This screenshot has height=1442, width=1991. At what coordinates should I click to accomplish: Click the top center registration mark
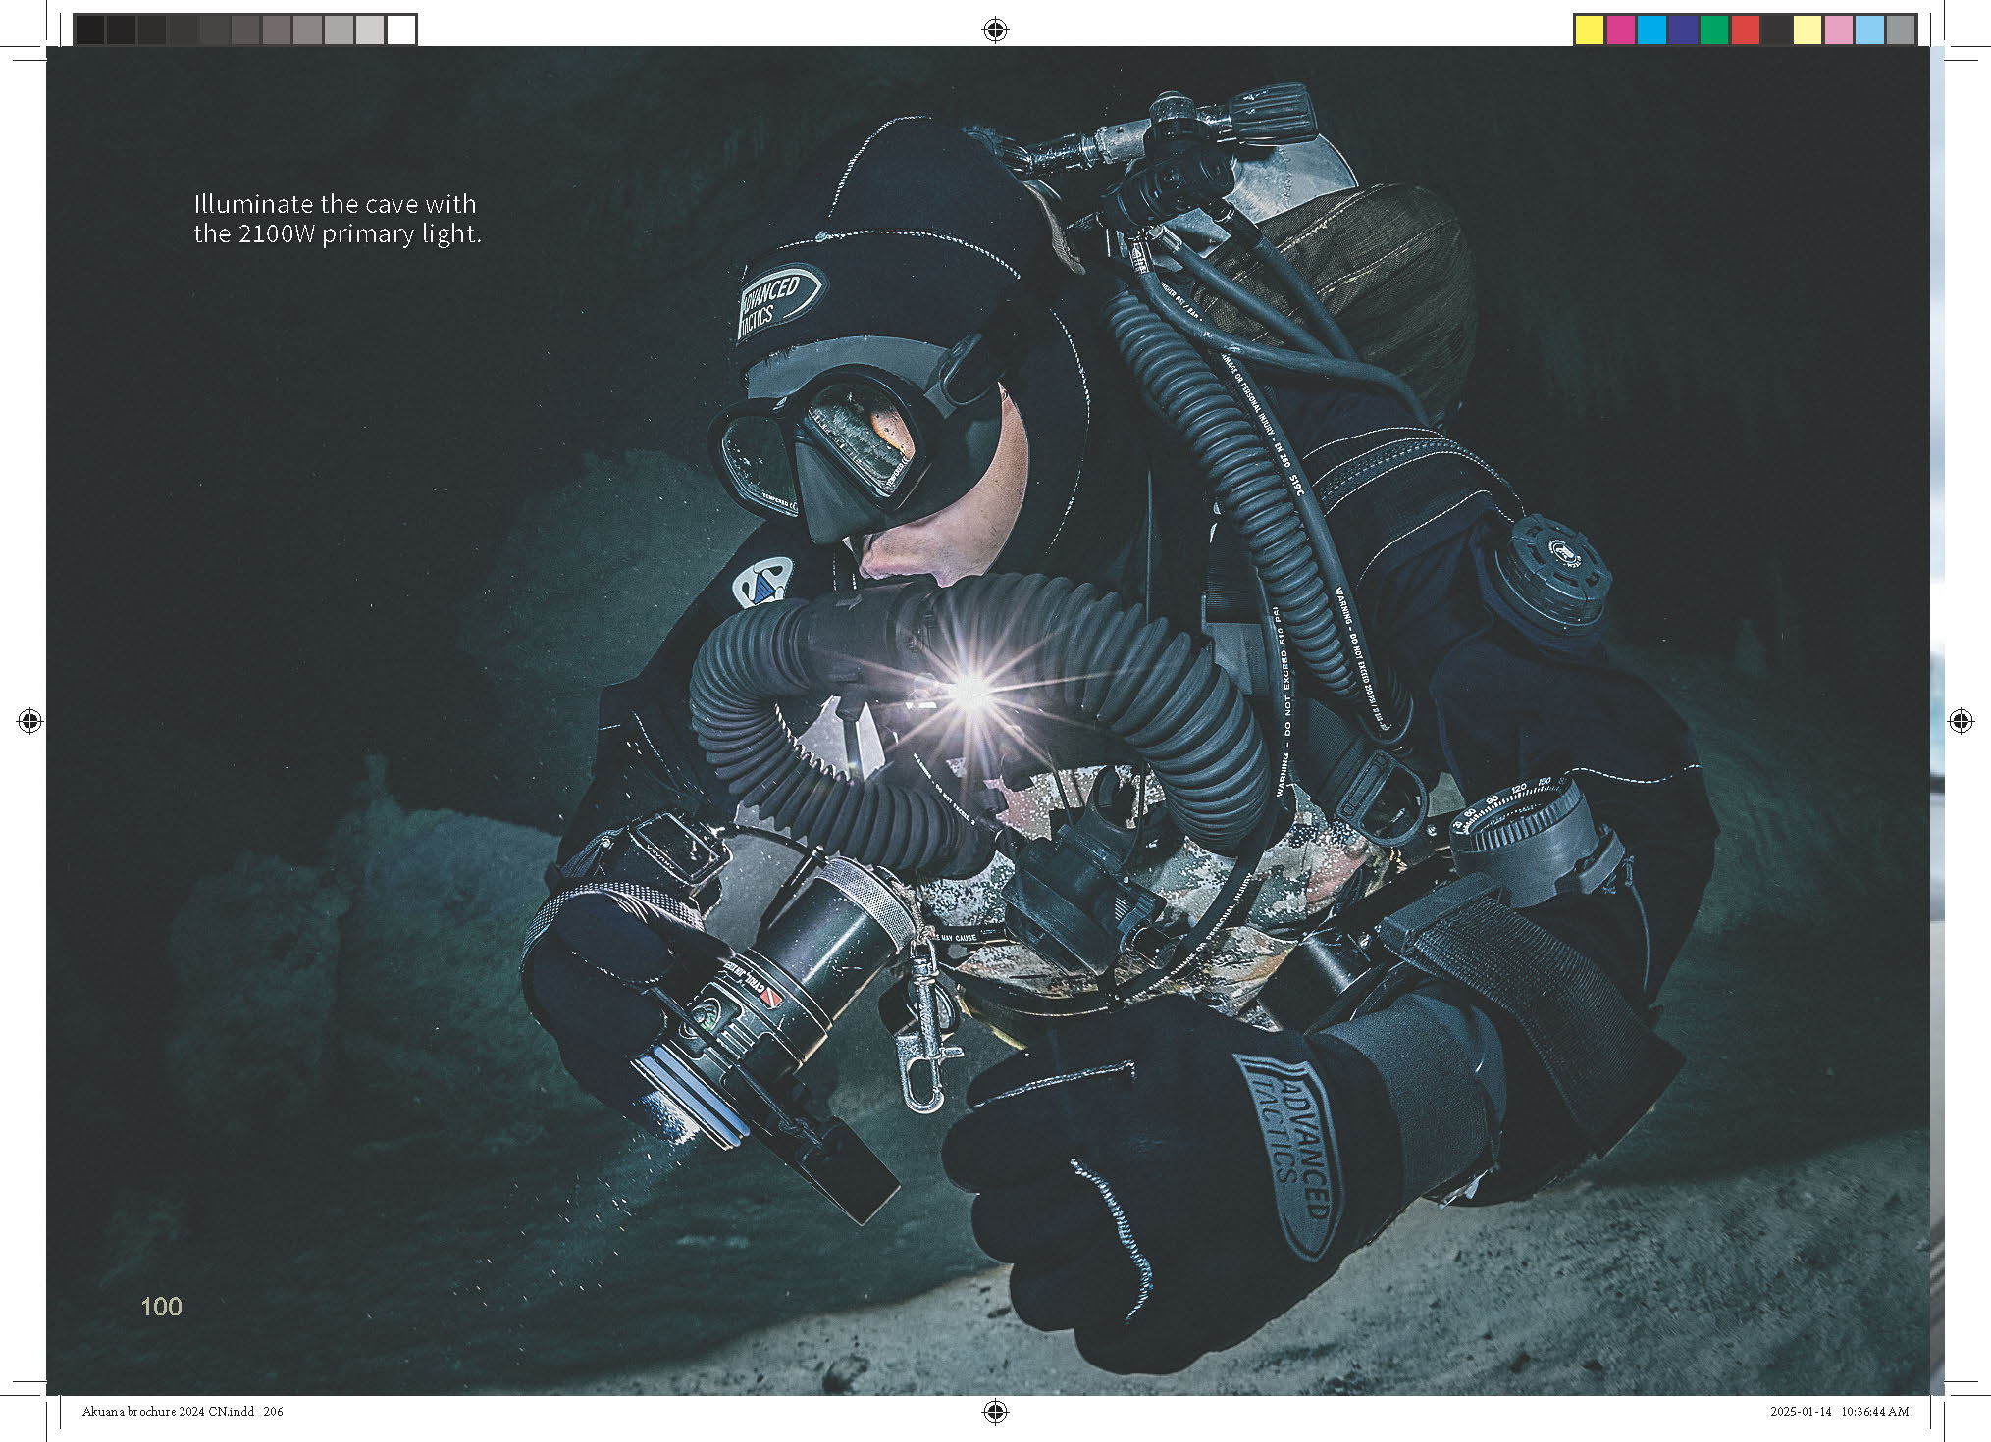tap(995, 30)
